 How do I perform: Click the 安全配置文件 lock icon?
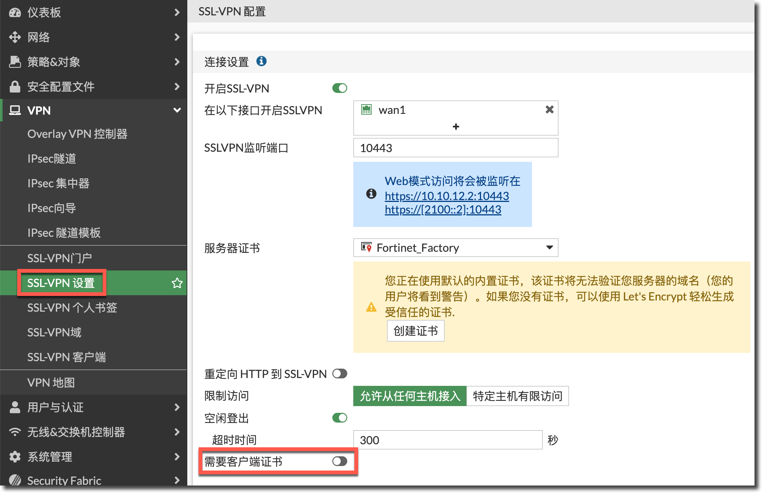(x=15, y=87)
